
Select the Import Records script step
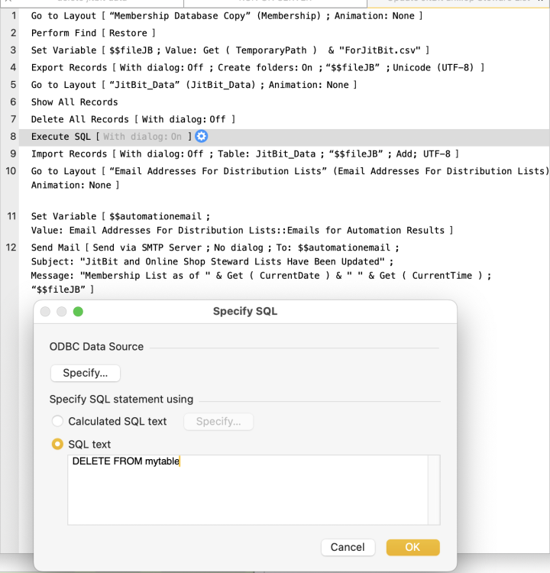tap(244, 154)
